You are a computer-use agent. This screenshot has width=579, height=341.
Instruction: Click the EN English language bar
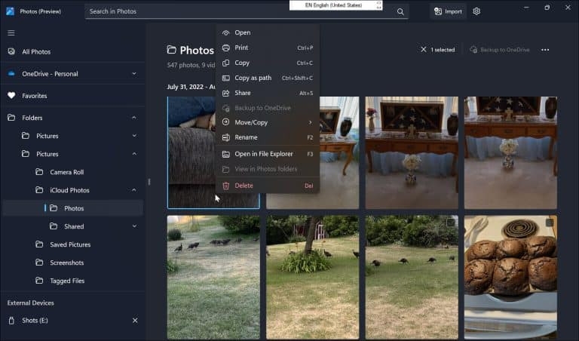pyautogui.click(x=335, y=5)
